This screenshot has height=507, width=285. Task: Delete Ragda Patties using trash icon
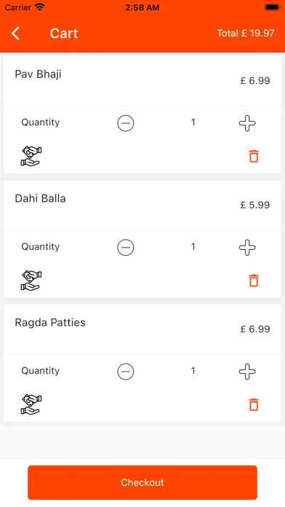click(x=254, y=404)
